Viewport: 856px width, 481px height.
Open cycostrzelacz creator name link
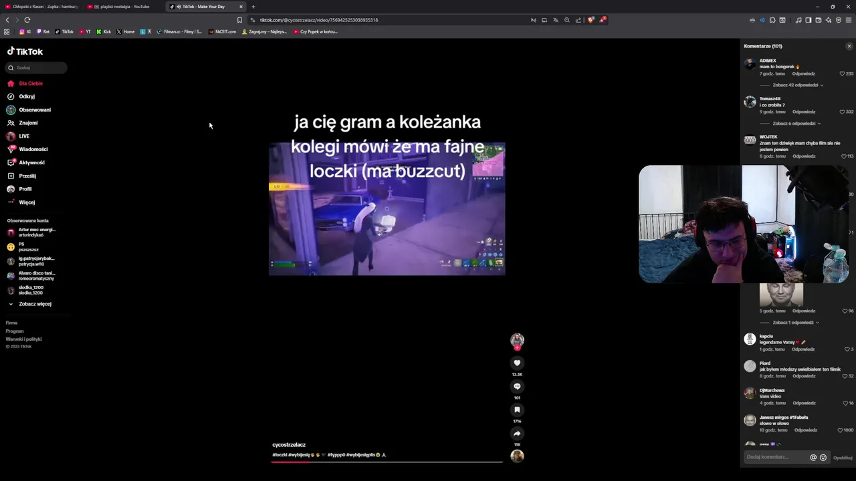[x=289, y=445]
